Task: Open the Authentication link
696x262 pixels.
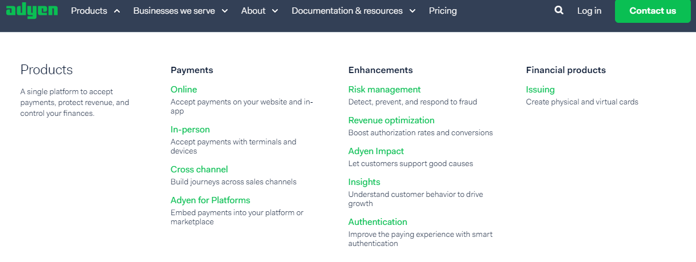Action: (378, 222)
